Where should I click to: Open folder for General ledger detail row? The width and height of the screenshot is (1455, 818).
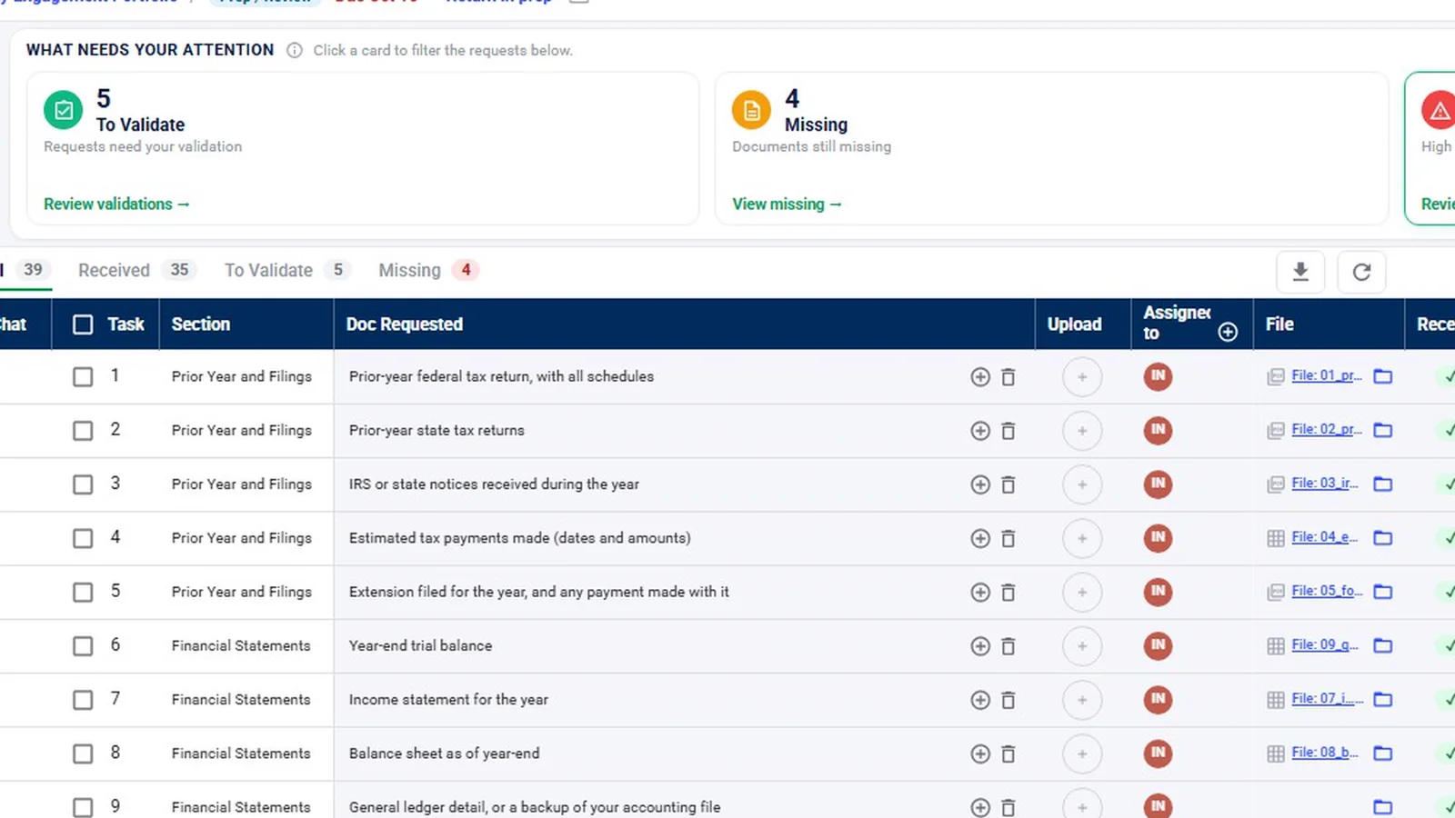click(x=1383, y=807)
